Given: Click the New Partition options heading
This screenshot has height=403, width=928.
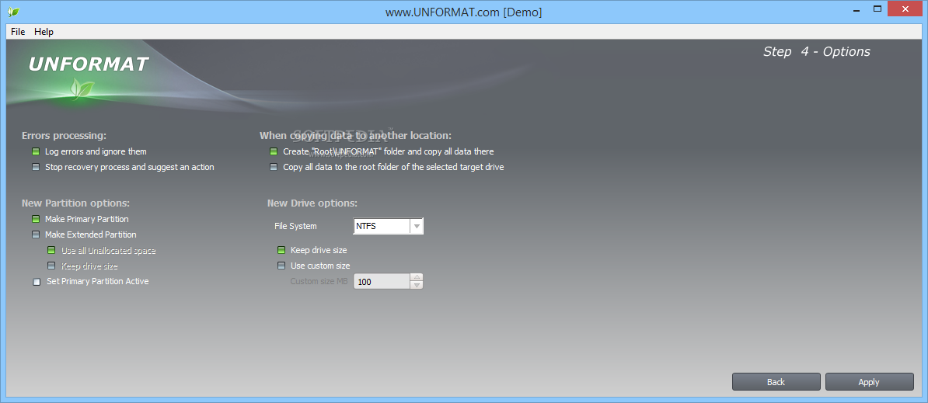Looking at the screenshot, I should coord(75,203).
